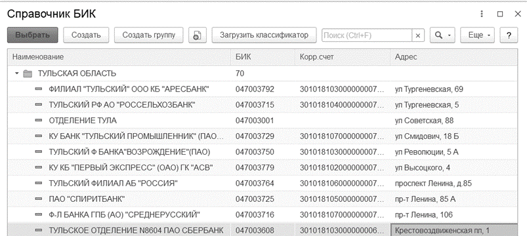Click address Крестовоздвиженская пл, 1
Viewport: 527px width, 236px height.
[442, 230]
